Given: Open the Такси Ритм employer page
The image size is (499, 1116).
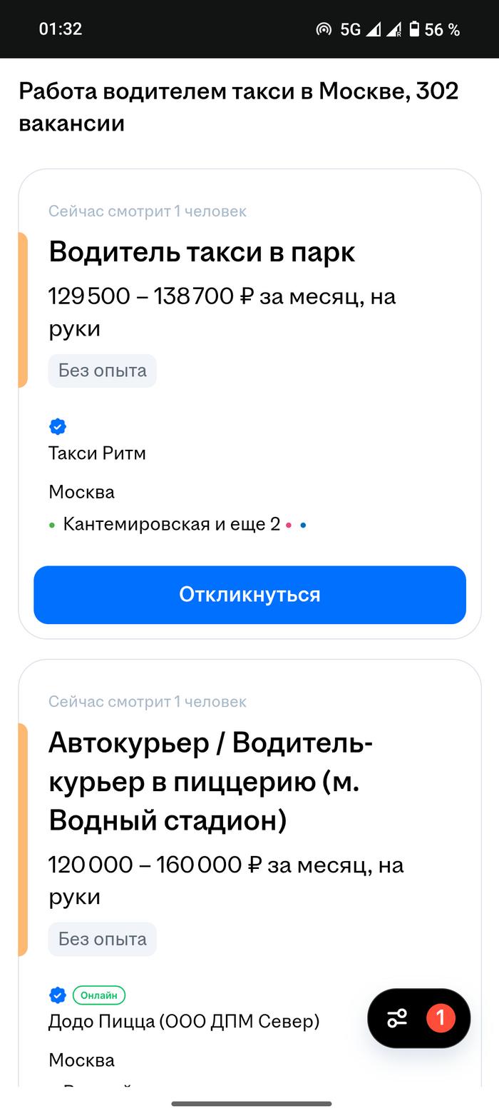Looking at the screenshot, I should point(97,453).
